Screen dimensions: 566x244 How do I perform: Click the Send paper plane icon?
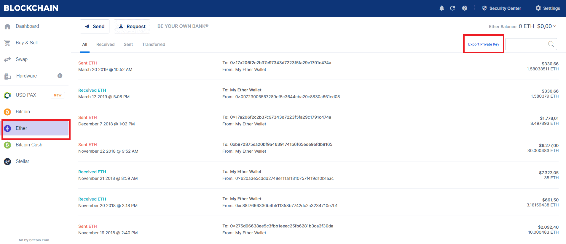click(x=87, y=26)
